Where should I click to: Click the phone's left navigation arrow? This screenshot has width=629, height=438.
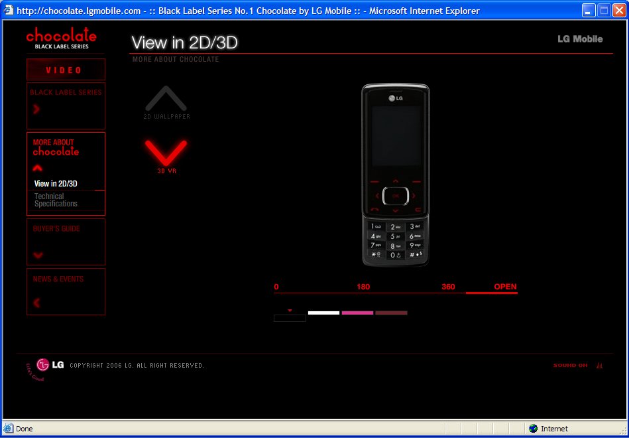(377, 196)
